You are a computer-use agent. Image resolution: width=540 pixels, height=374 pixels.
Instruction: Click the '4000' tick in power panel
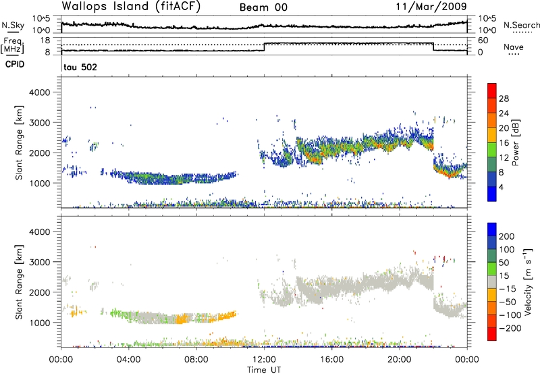point(40,92)
